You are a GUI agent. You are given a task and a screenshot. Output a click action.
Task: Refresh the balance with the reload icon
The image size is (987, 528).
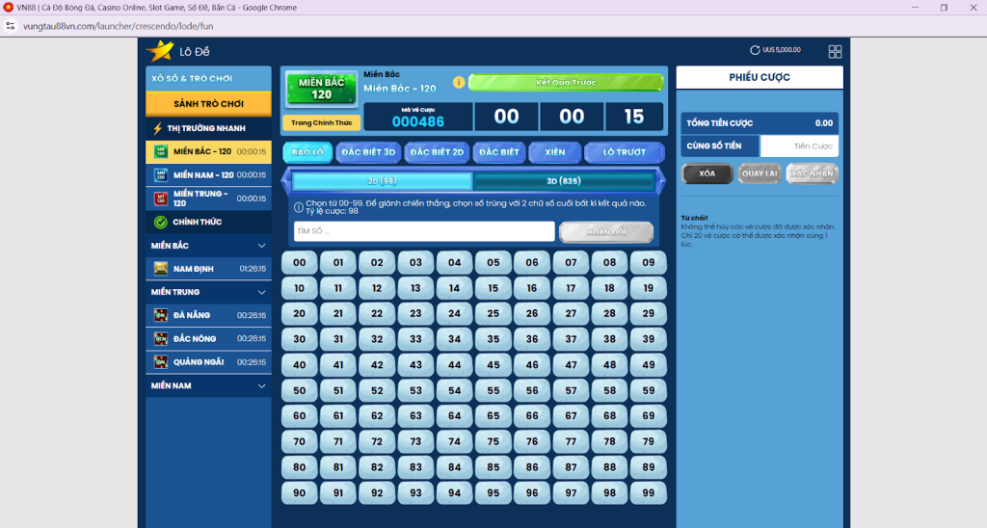[754, 50]
